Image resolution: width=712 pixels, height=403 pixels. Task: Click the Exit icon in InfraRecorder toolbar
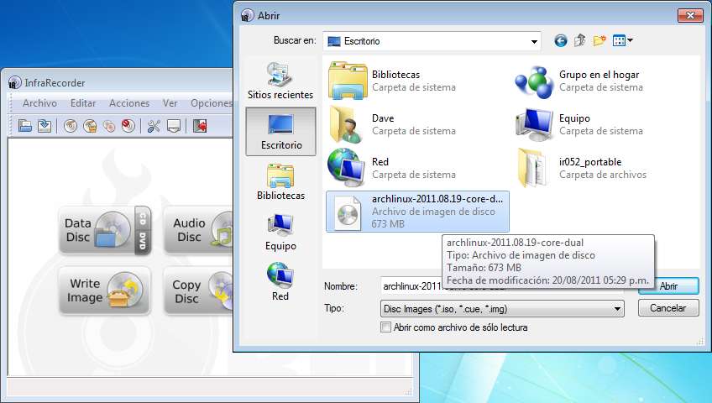(200, 126)
